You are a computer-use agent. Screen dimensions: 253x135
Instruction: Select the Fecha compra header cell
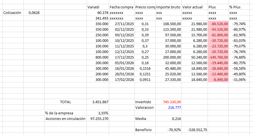[x=122, y=7]
